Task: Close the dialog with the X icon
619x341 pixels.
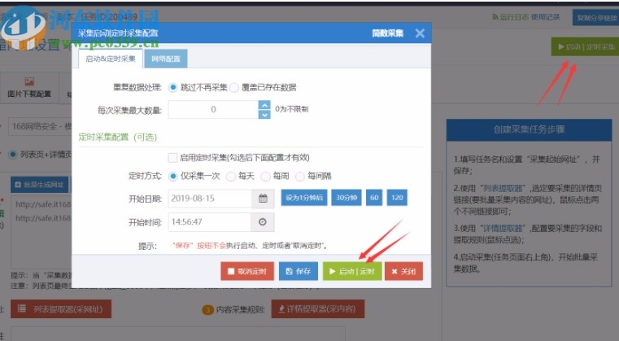Action: (420, 33)
